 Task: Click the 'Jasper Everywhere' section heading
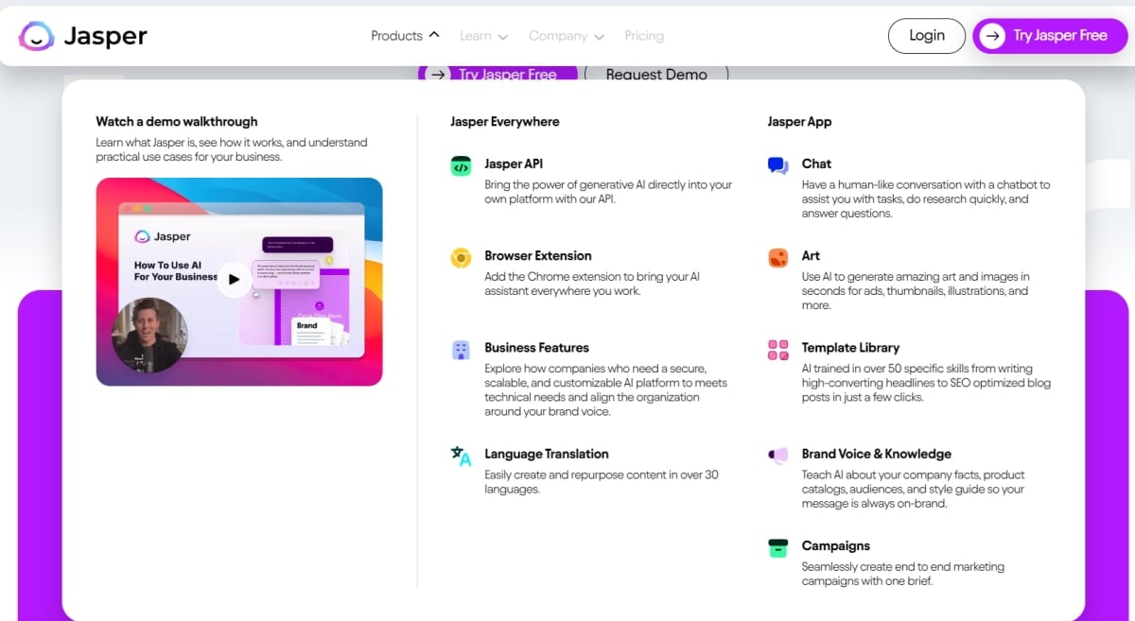505,121
